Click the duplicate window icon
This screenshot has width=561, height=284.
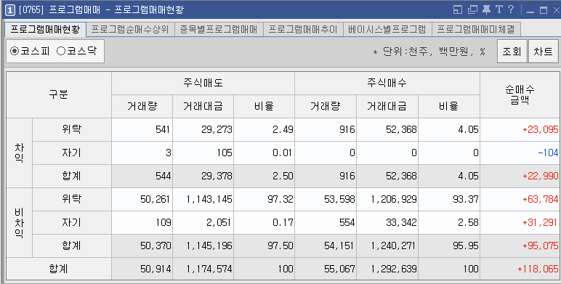[x=473, y=10]
